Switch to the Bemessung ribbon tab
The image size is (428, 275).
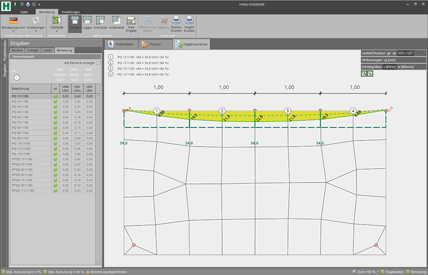tap(47, 12)
